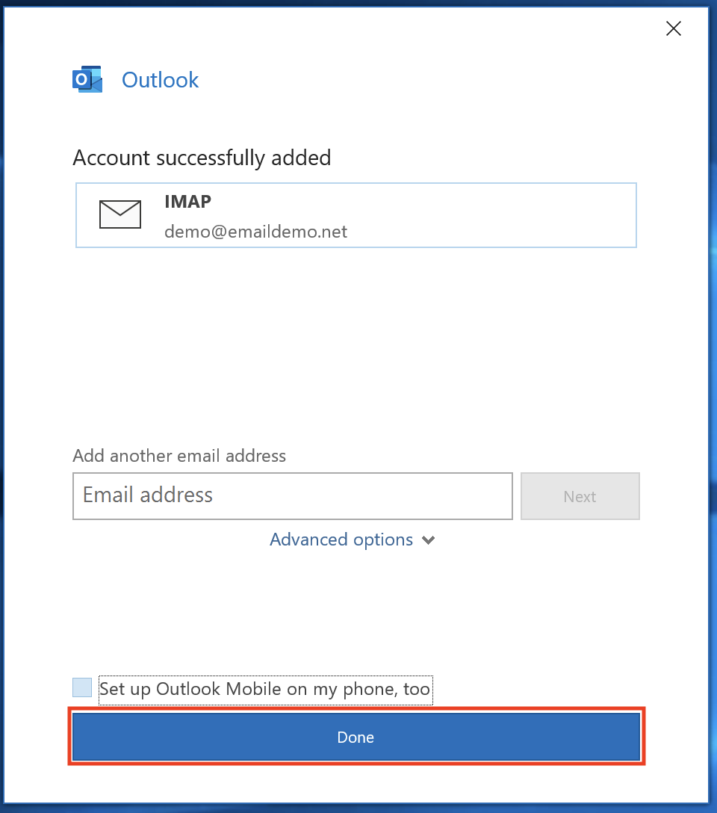Click the Email address placeholder text
Image resolution: width=717 pixels, height=813 pixels.
(x=148, y=495)
